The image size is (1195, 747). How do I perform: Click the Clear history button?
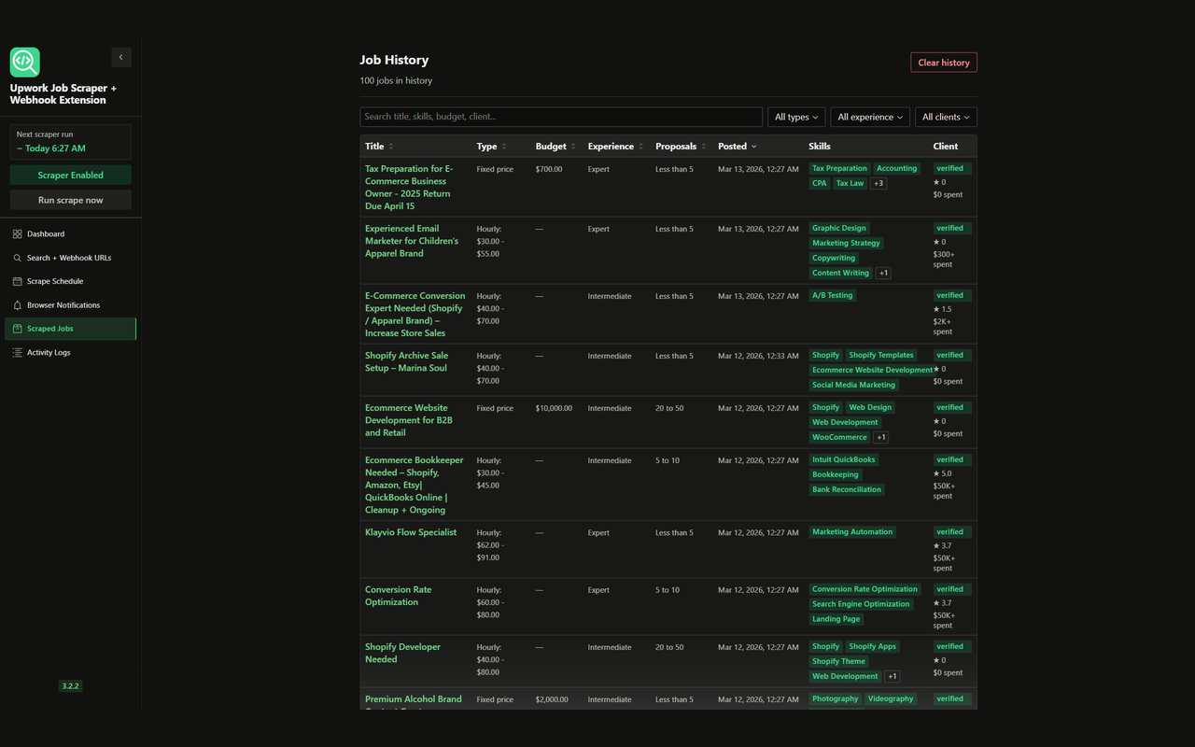pyautogui.click(x=944, y=63)
